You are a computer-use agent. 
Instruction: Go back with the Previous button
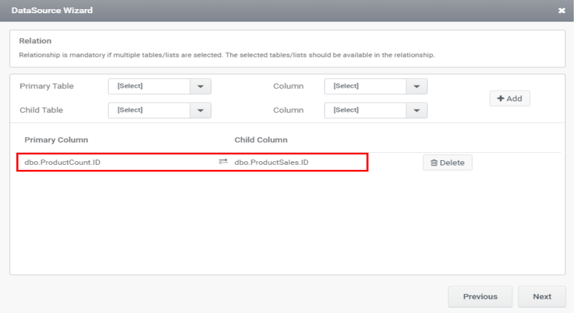(480, 296)
